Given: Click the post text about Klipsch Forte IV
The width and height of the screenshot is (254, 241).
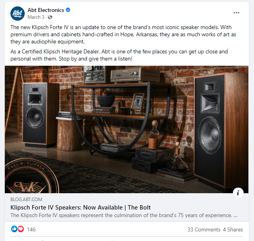Looking at the screenshot, I should click(123, 34).
